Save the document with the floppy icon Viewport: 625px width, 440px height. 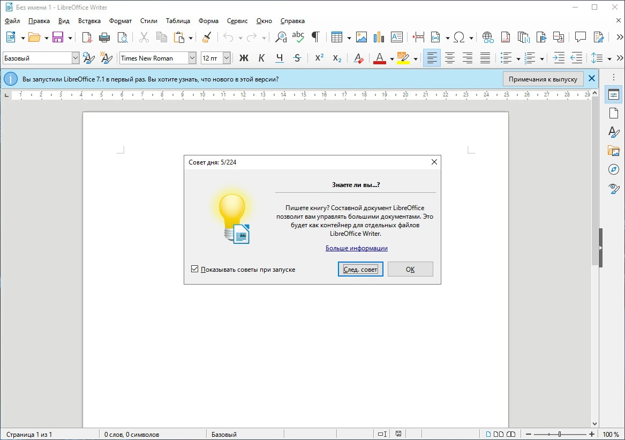pos(58,38)
